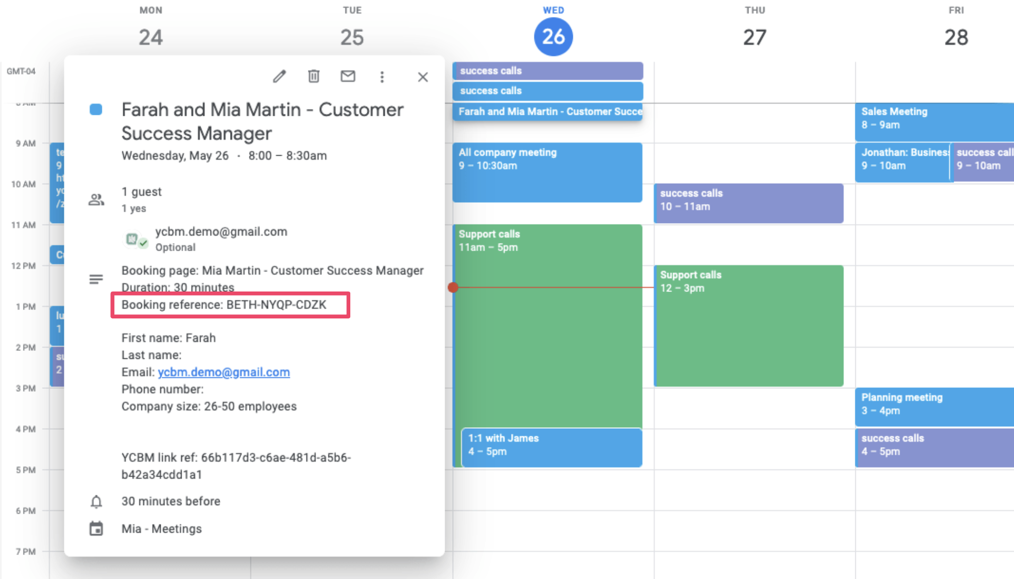The image size is (1014, 579).
Task: Open Thursday's 'Support calls 12 – 3pm' event
Action: click(x=749, y=324)
